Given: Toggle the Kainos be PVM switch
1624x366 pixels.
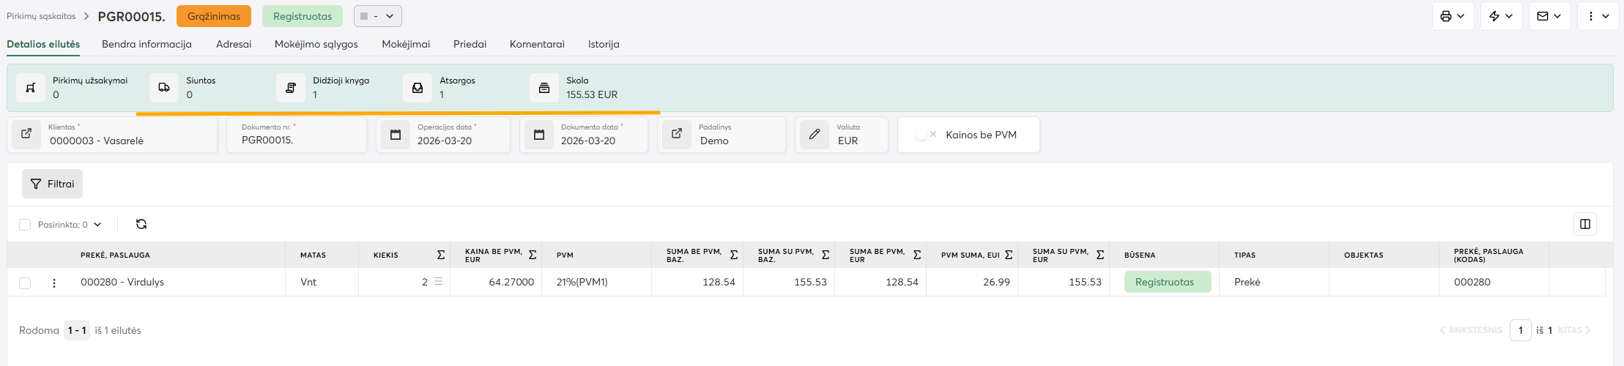Looking at the screenshot, I should pyautogui.click(x=926, y=135).
